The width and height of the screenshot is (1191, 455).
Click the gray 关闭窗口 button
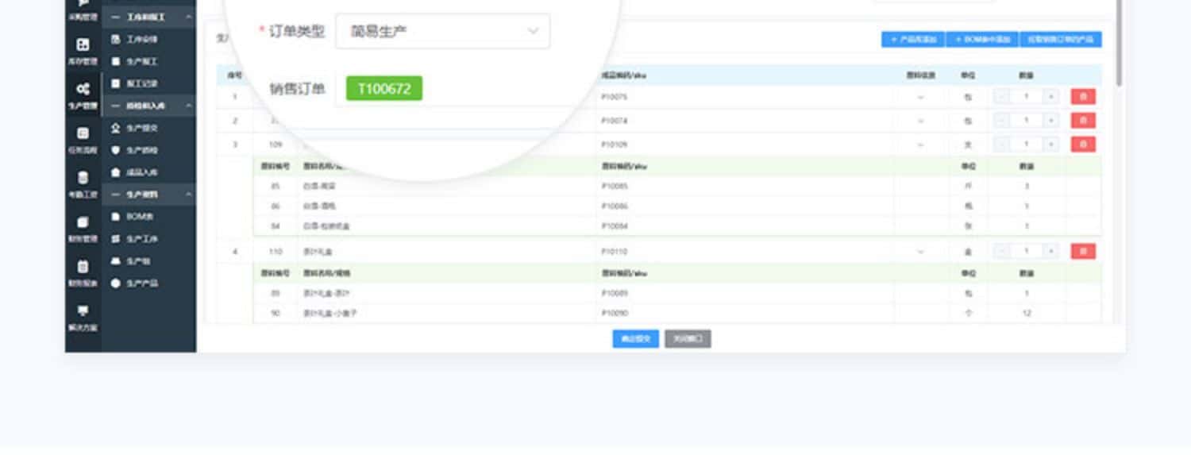click(688, 339)
